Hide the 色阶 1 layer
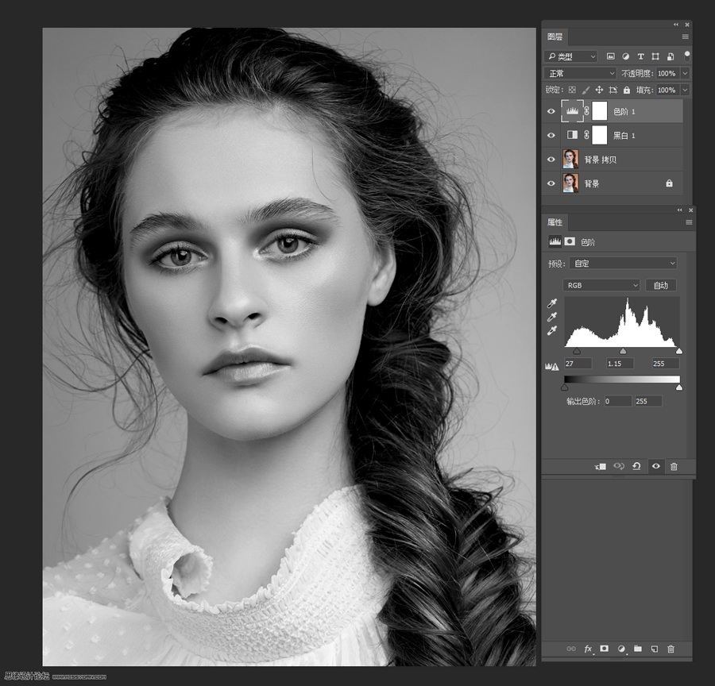The height and width of the screenshot is (686, 715). pos(551,111)
